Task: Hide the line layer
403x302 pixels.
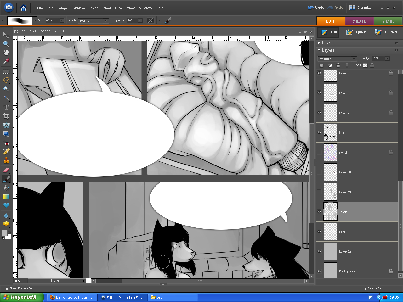Action: 319,132
